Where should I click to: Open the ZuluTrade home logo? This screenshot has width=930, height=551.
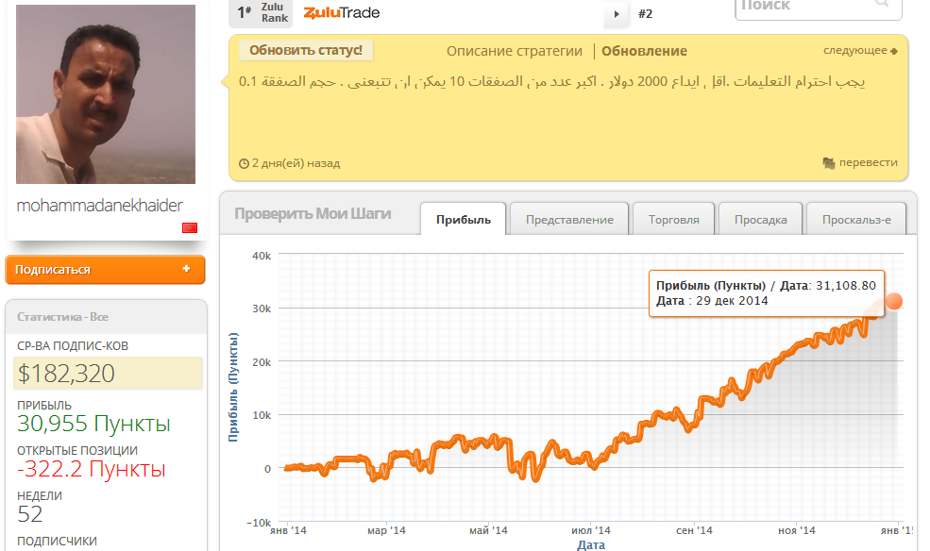pyautogui.click(x=342, y=13)
